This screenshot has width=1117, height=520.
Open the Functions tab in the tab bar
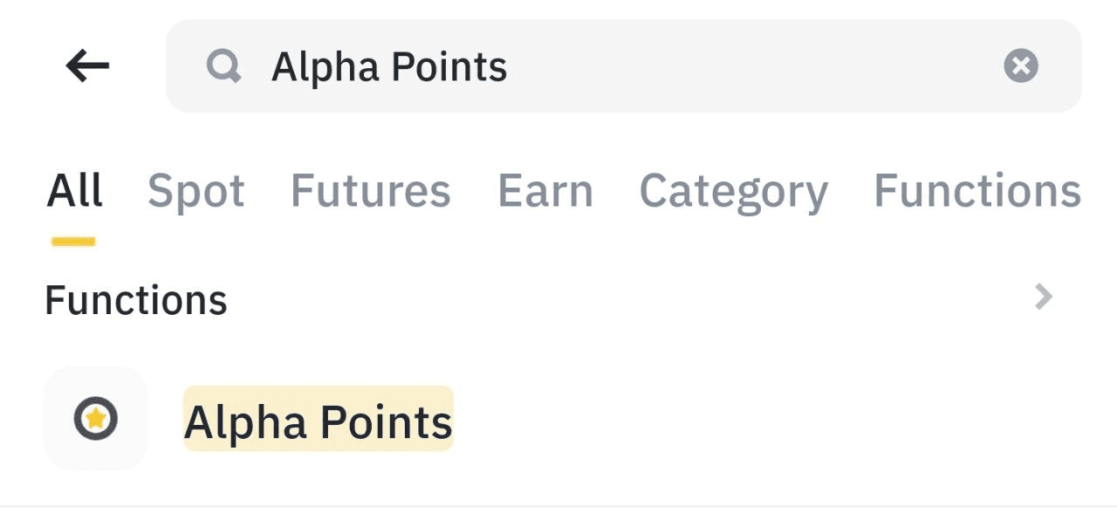click(977, 190)
